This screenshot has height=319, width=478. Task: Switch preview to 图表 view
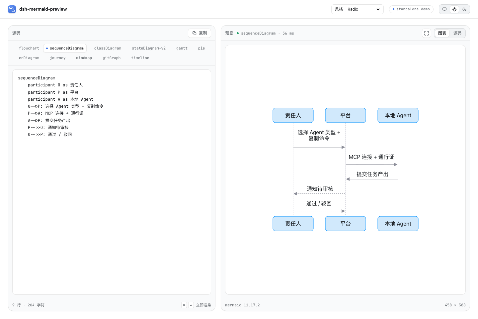click(442, 33)
